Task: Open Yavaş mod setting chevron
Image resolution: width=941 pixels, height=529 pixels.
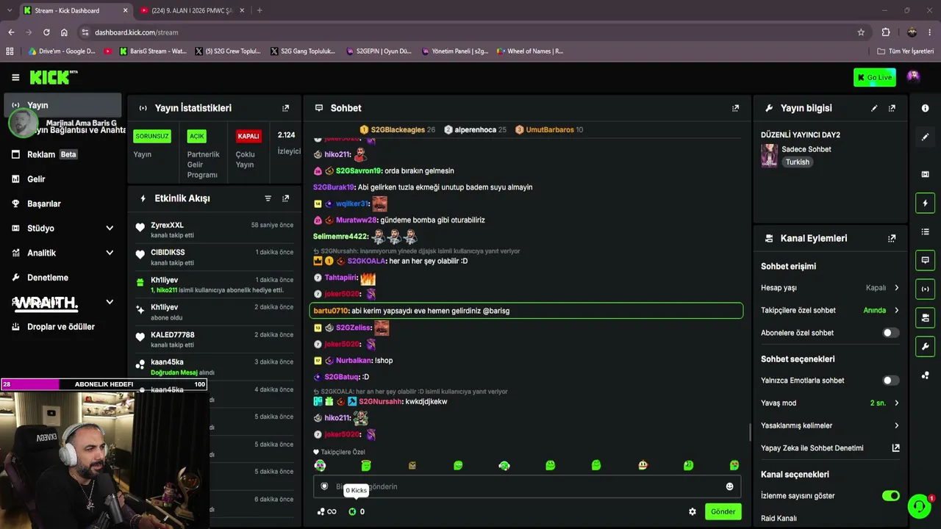Action: pos(896,403)
